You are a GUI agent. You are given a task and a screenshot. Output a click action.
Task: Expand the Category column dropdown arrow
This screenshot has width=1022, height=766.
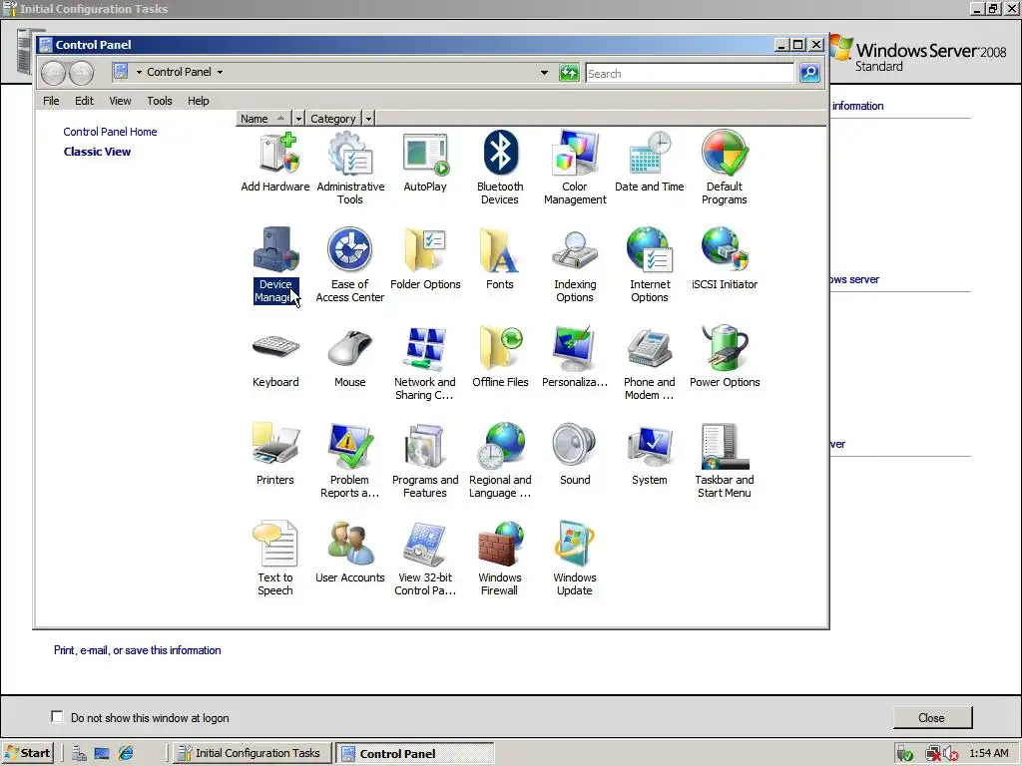coord(369,119)
